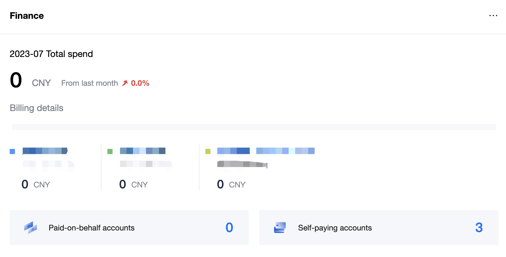Click the 0 CNY amount under the yellow legend
The width and height of the screenshot is (506, 257).
tap(231, 184)
